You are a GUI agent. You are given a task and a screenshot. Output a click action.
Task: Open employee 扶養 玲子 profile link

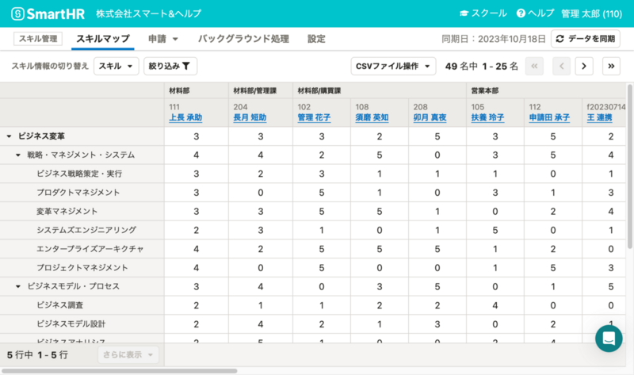[487, 117]
